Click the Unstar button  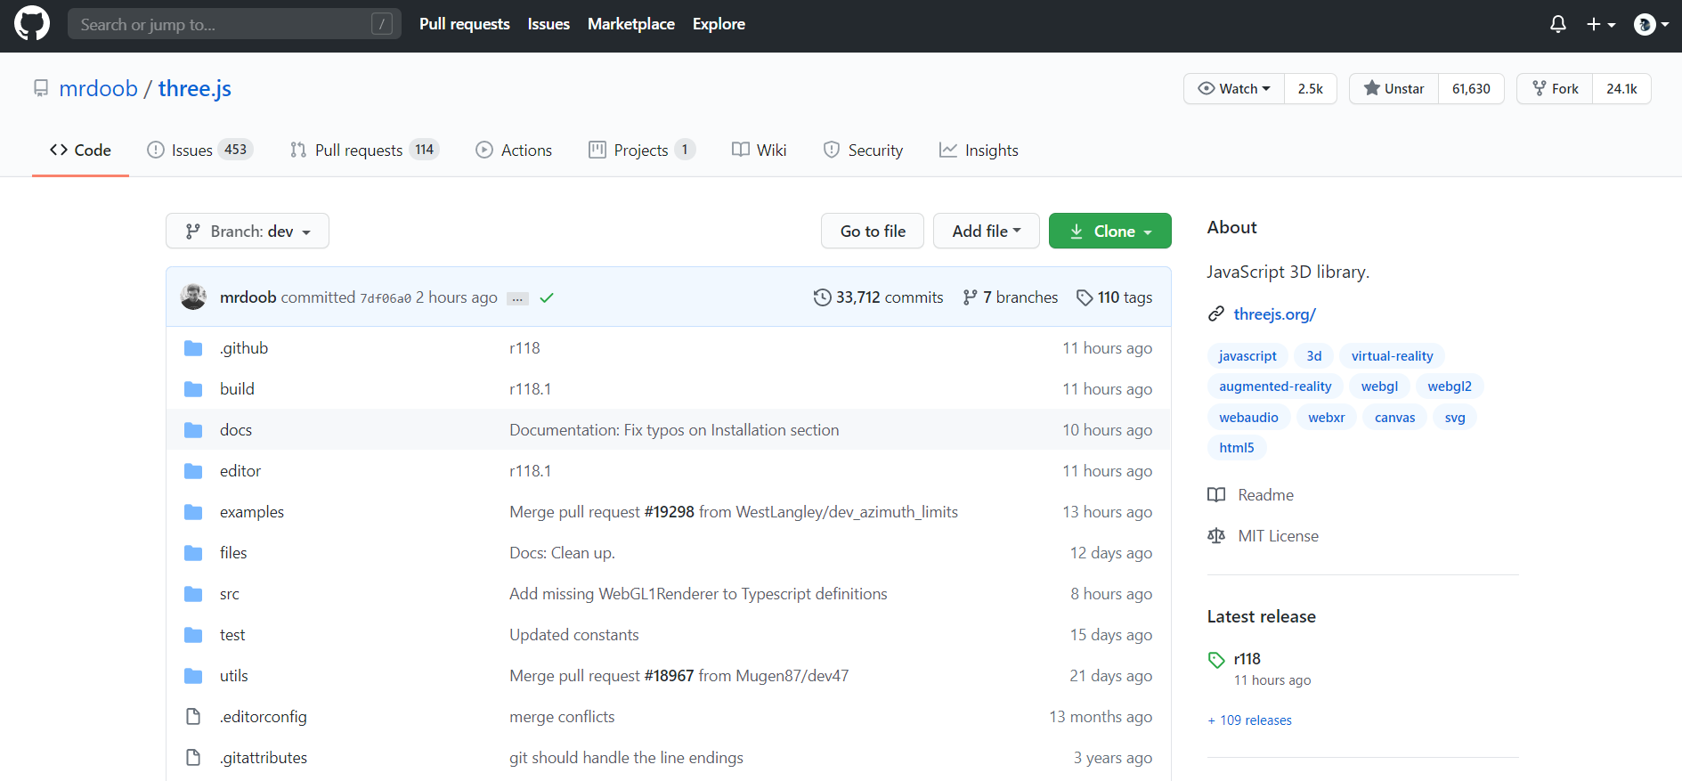(x=1394, y=88)
